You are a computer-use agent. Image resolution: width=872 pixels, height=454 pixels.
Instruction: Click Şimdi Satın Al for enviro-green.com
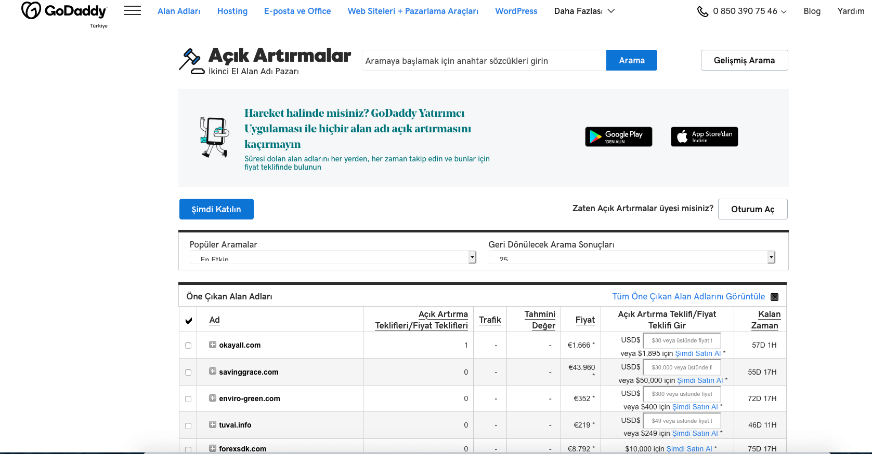click(x=695, y=407)
